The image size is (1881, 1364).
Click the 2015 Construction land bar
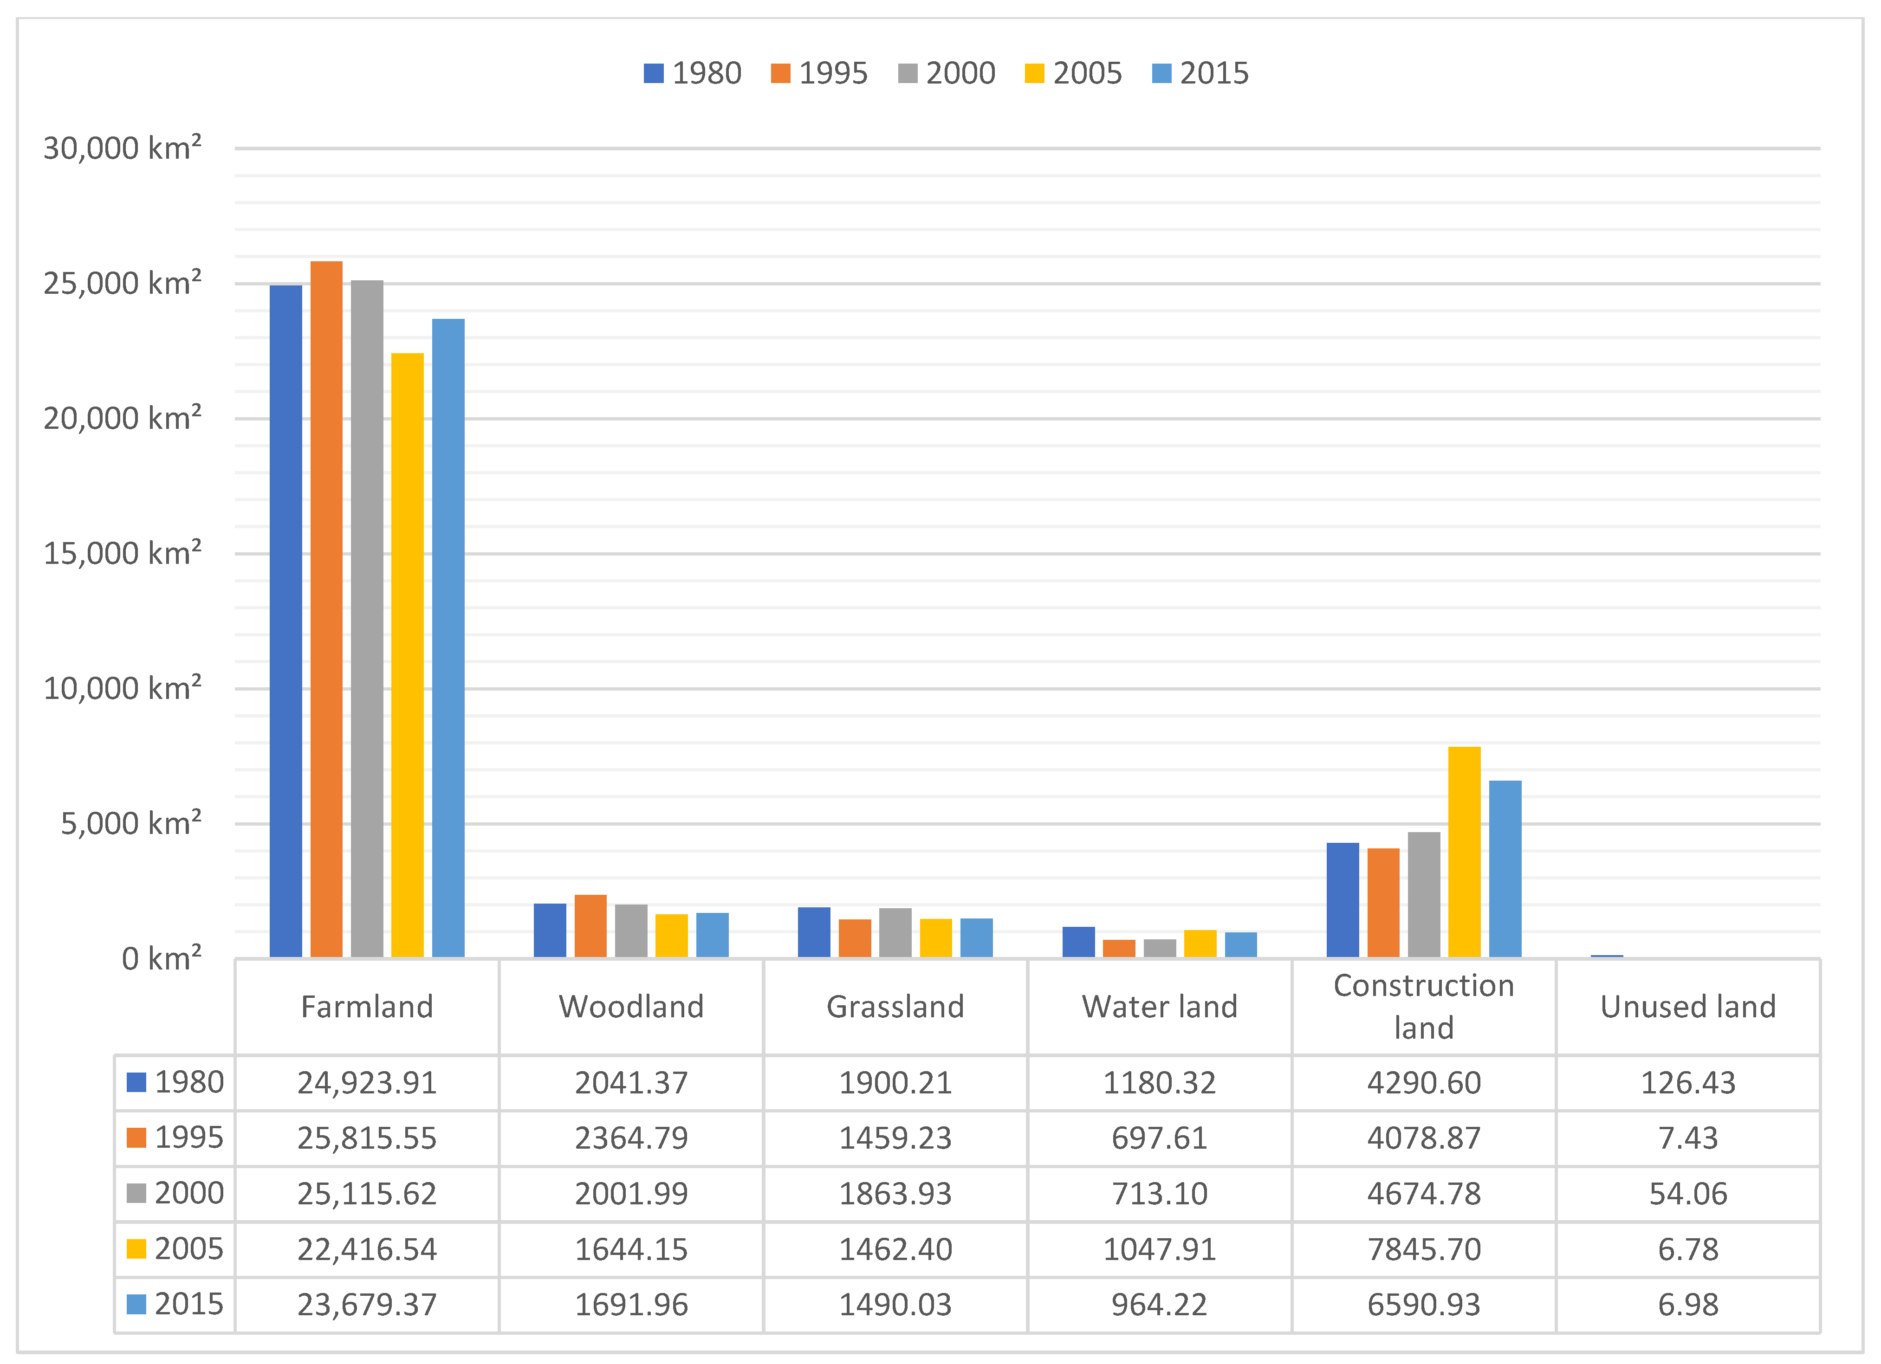click(x=1505, y=868)
